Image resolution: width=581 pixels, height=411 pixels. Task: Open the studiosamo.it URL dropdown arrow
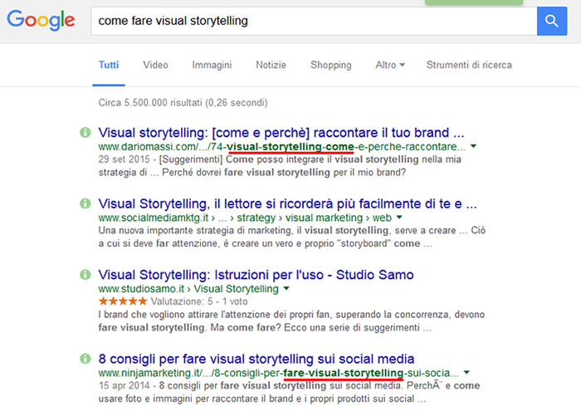286,288
